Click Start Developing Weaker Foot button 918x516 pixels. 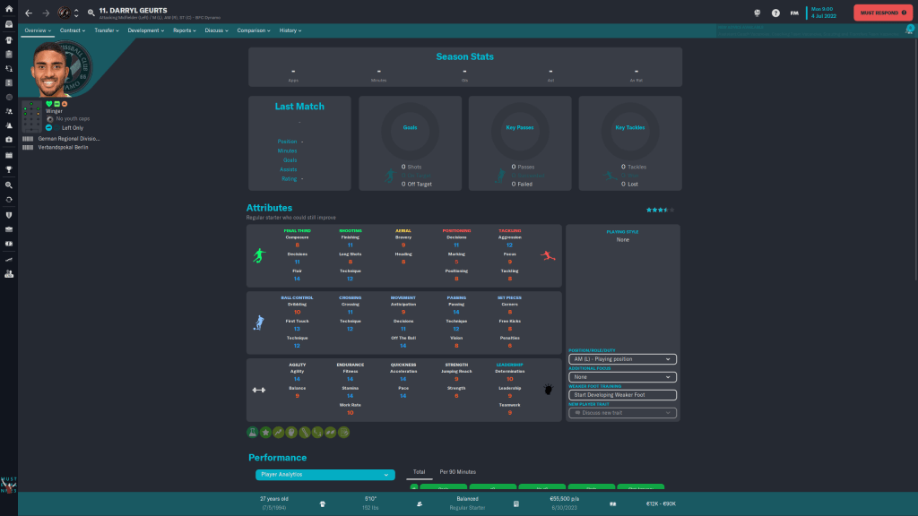coord(622,395)
